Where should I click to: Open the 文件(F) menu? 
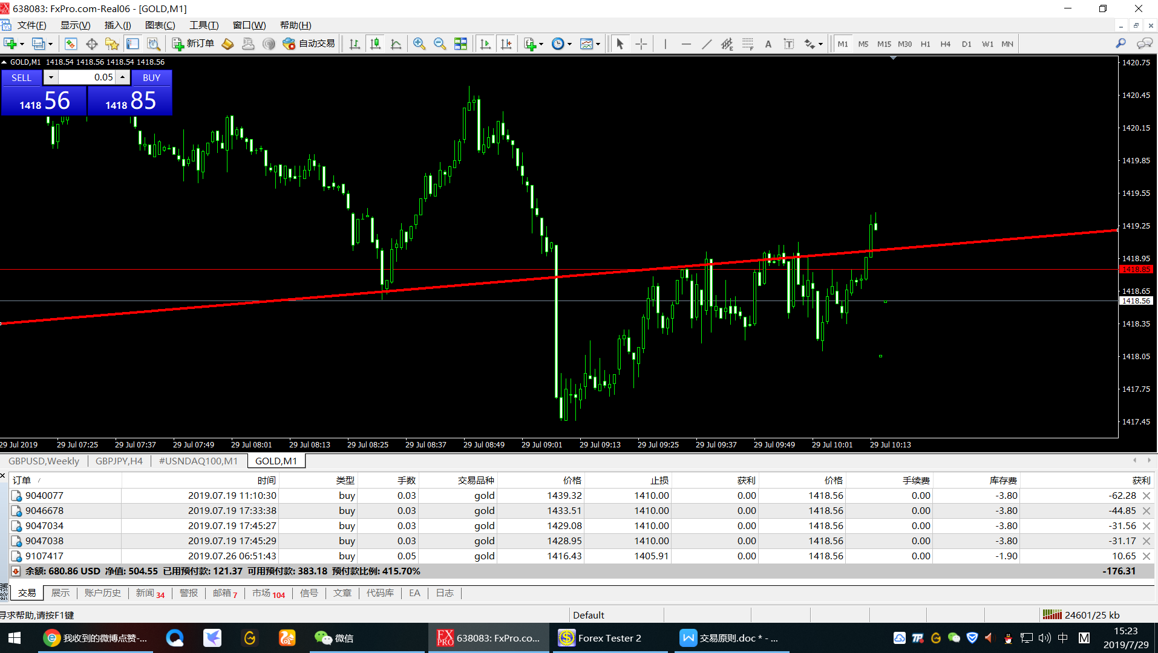click(31, 25)
